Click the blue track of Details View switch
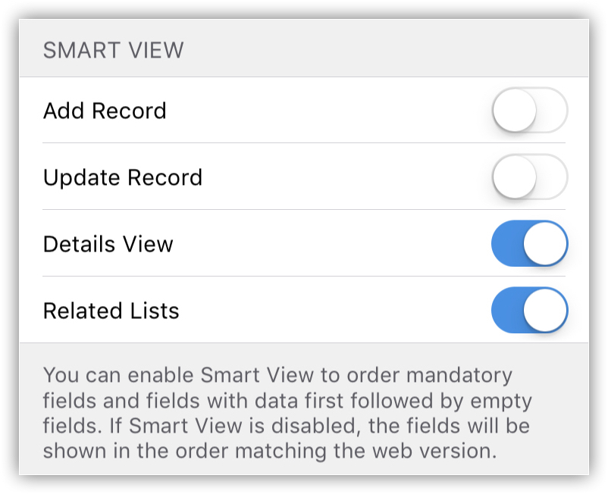608x494 pixels. pyautogui.click(x=506, y=244)
